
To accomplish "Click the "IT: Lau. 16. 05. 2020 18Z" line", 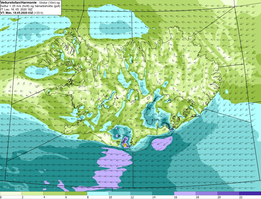I will (16, 9).
